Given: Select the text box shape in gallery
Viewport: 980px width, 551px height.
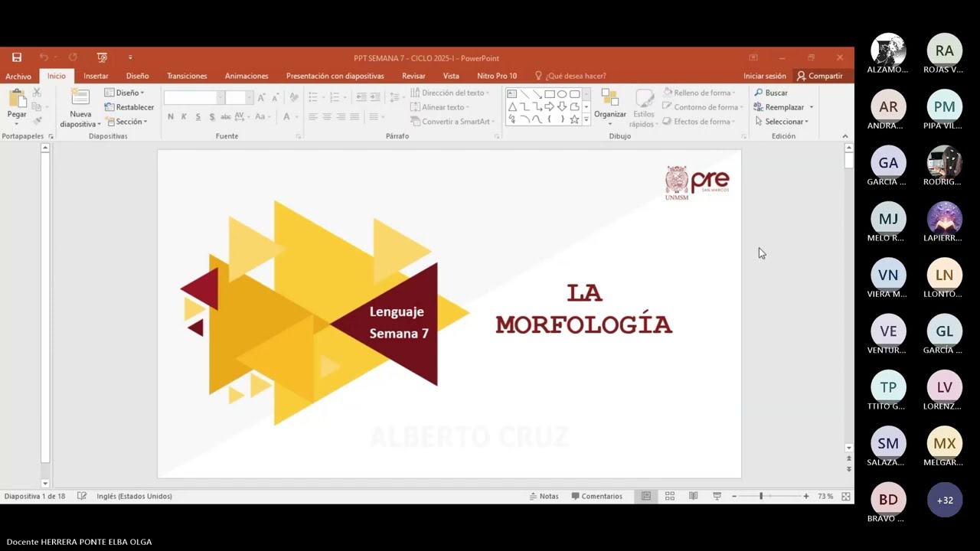Looking at the screenshot, I should tap(512, 94).
